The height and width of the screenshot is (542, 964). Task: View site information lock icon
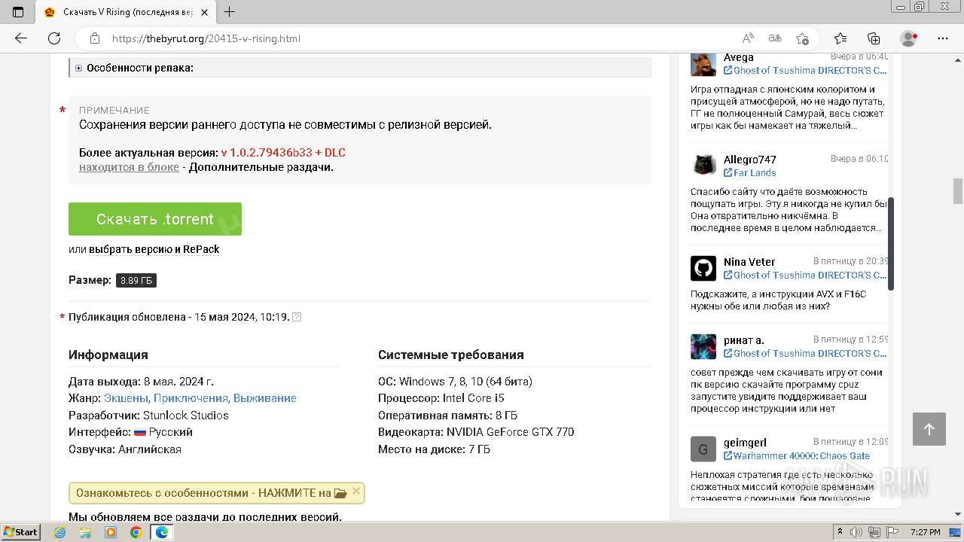click(95, 38)
